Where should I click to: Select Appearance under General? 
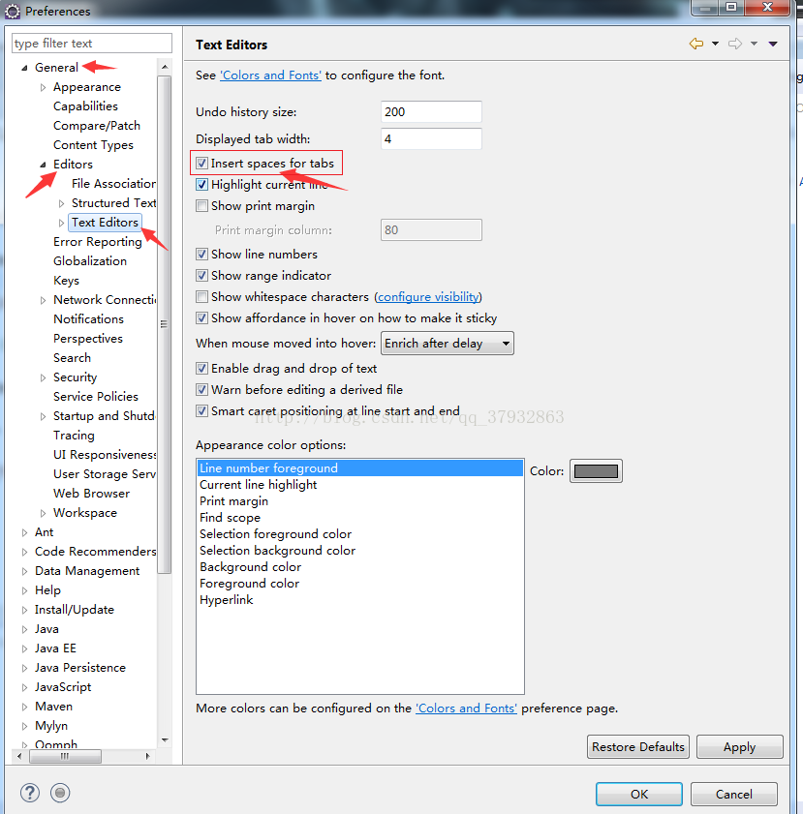click(86, 86)
